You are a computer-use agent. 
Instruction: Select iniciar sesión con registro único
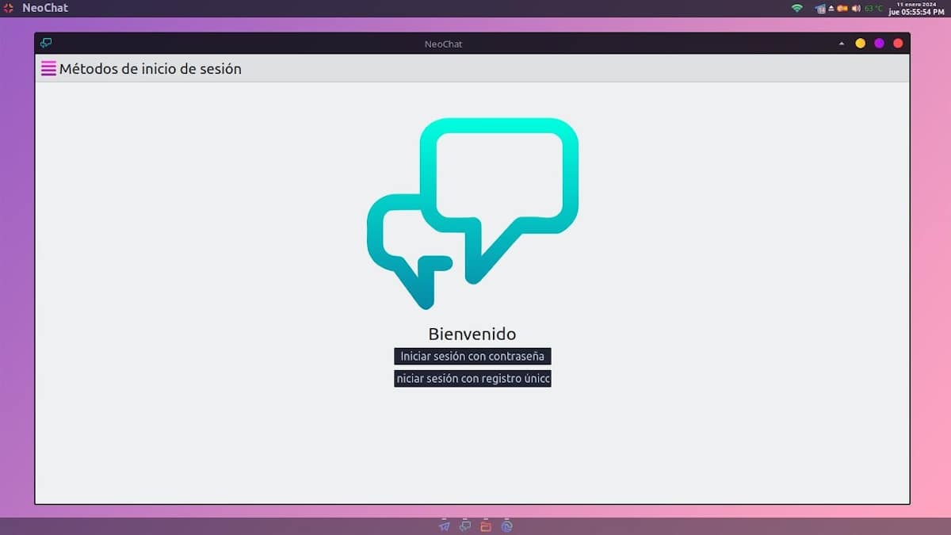[x=472, y=378]
